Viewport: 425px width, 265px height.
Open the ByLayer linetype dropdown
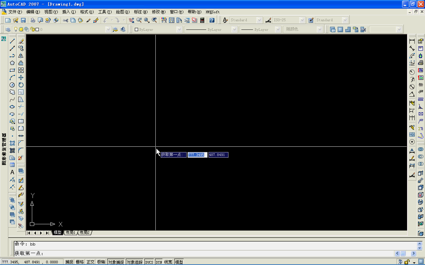tap(211, 29)
